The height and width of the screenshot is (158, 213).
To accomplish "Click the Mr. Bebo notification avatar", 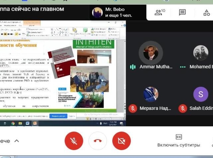I will 97,12.
